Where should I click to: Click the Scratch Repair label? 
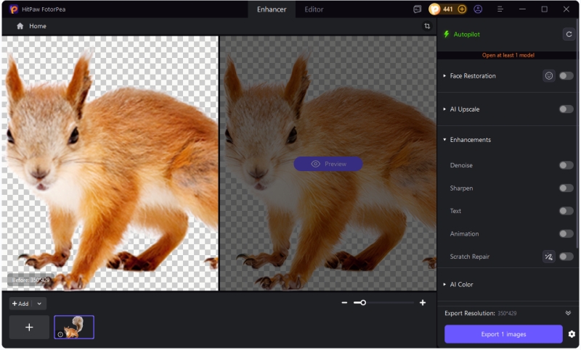469,257
